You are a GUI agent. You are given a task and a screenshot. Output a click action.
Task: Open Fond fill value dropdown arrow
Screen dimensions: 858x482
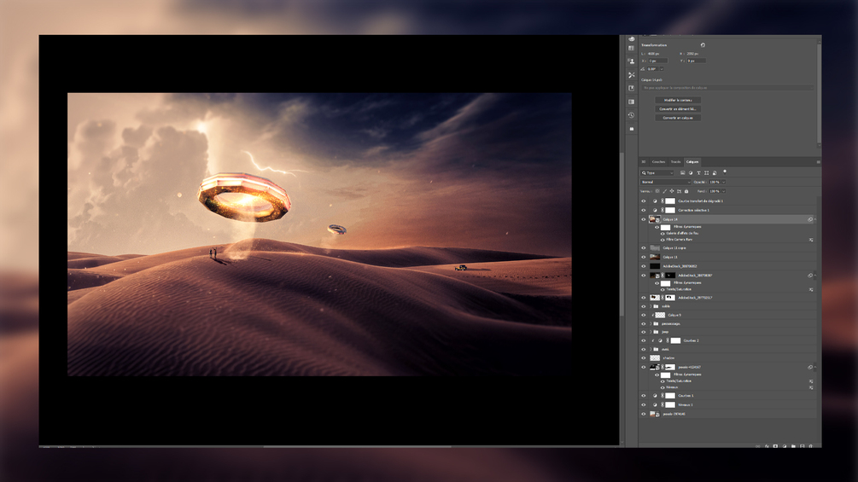pyautogui.click(x=723, y=191)
